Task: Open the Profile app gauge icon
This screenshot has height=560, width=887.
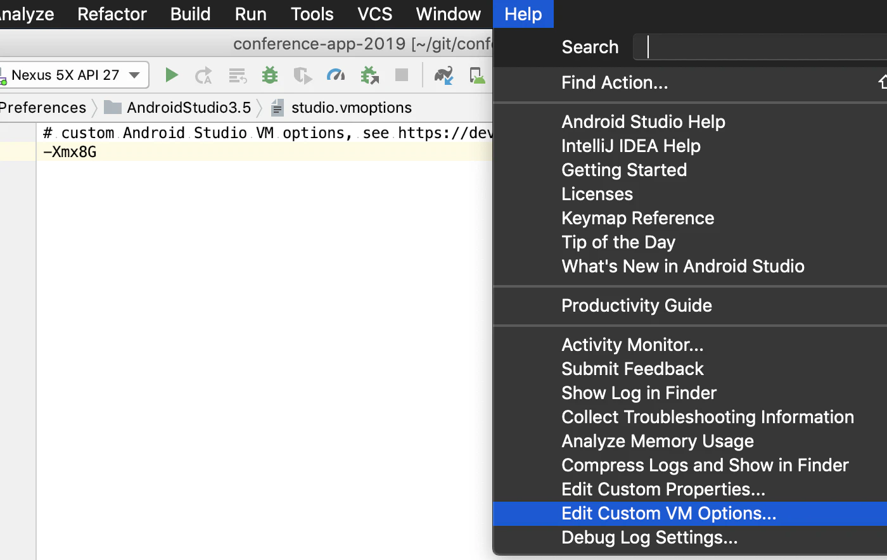Action: pos(336,75)
